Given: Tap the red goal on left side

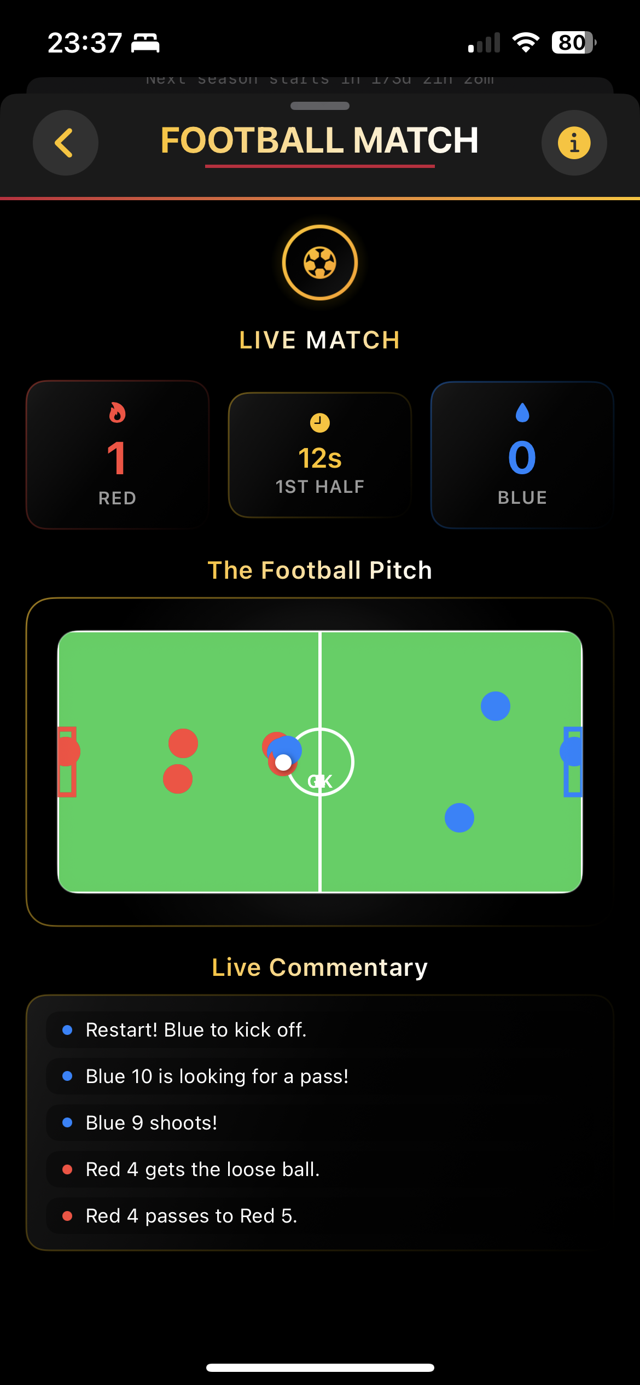Looking at the screenshot, I should tap(67, 762).
